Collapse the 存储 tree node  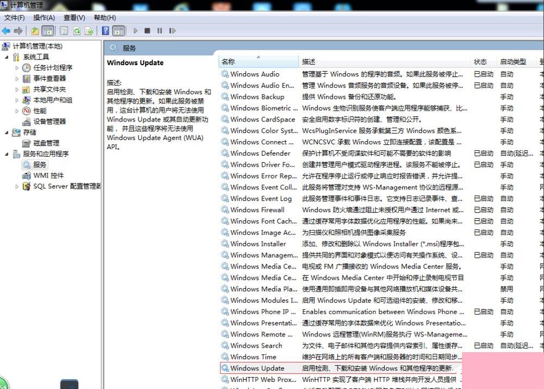click(x=7, y=132)
